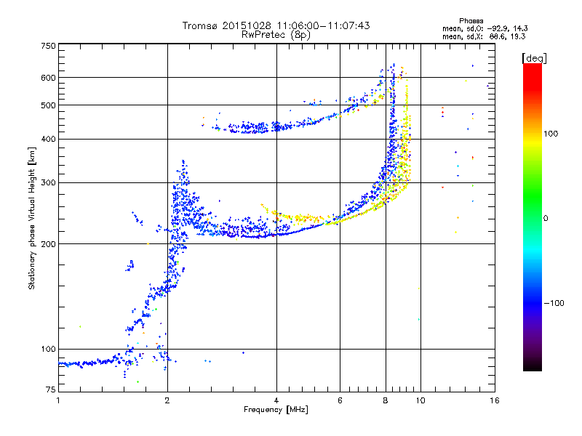Click the 'RwPretec (8p)' subtitle

(x=276, y=35)
